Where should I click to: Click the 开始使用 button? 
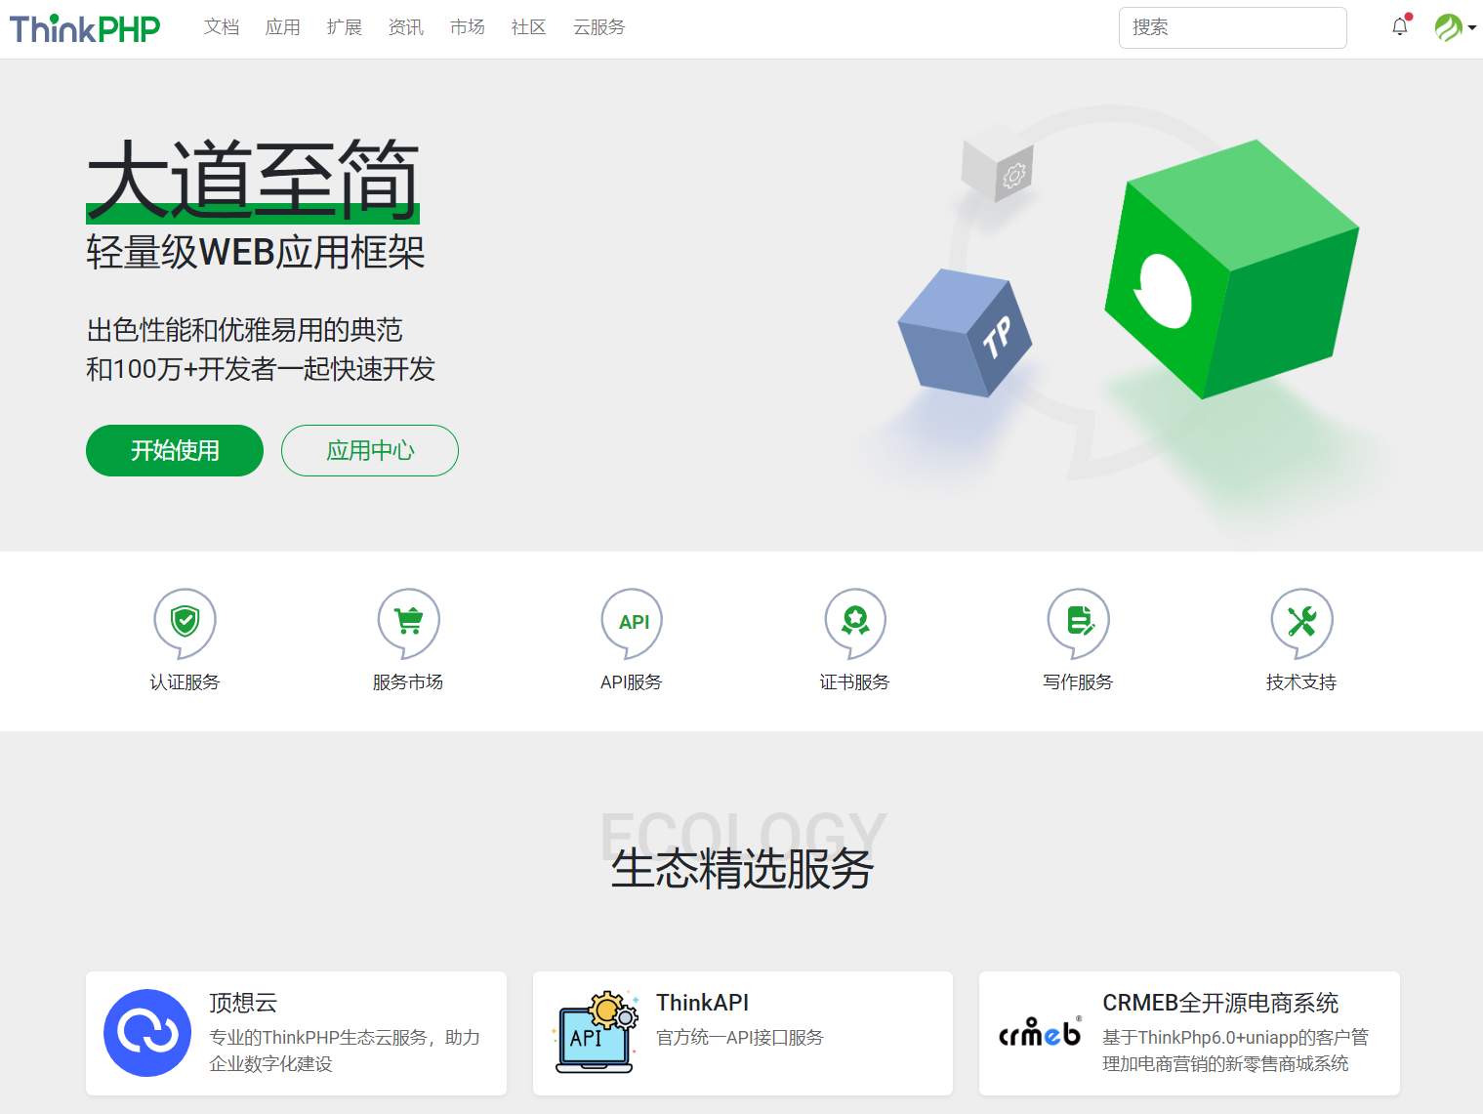click(175, 450)
